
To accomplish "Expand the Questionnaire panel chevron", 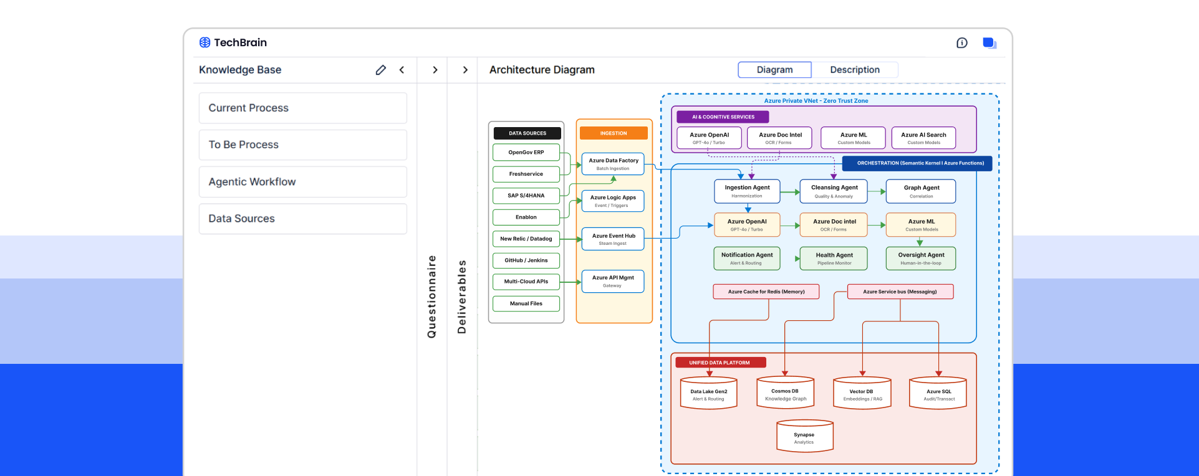I will coord(435,70).
